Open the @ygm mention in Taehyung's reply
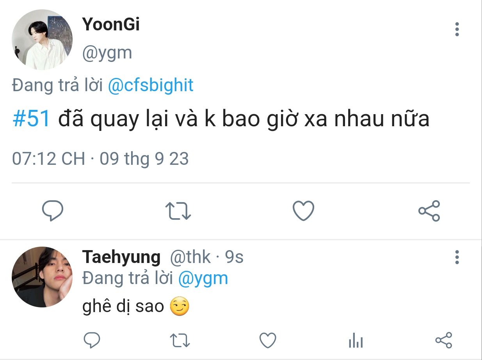482x360 pixels. click(203, 278)
